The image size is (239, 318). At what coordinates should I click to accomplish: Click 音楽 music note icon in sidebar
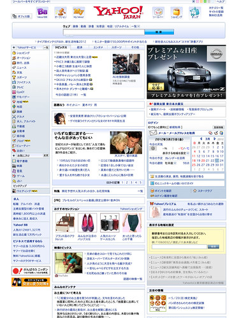point(14,171)
